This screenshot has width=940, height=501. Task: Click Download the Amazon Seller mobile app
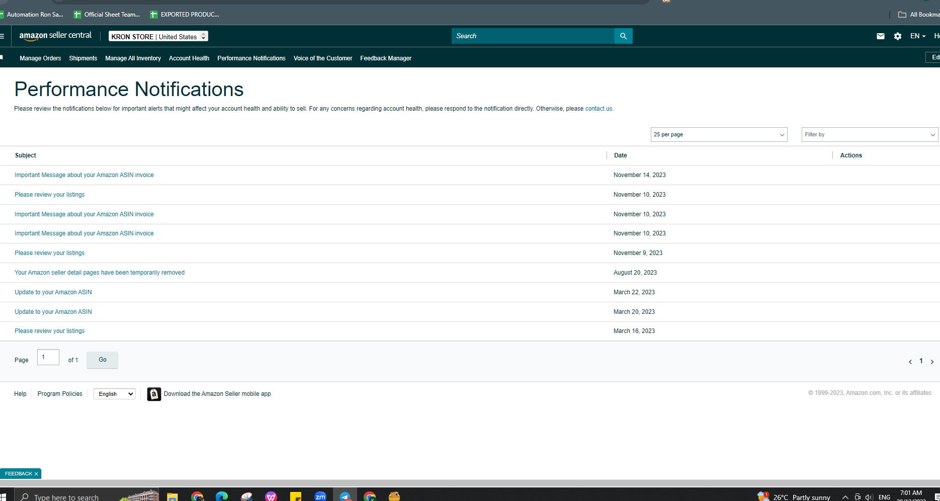pos(217,394)
